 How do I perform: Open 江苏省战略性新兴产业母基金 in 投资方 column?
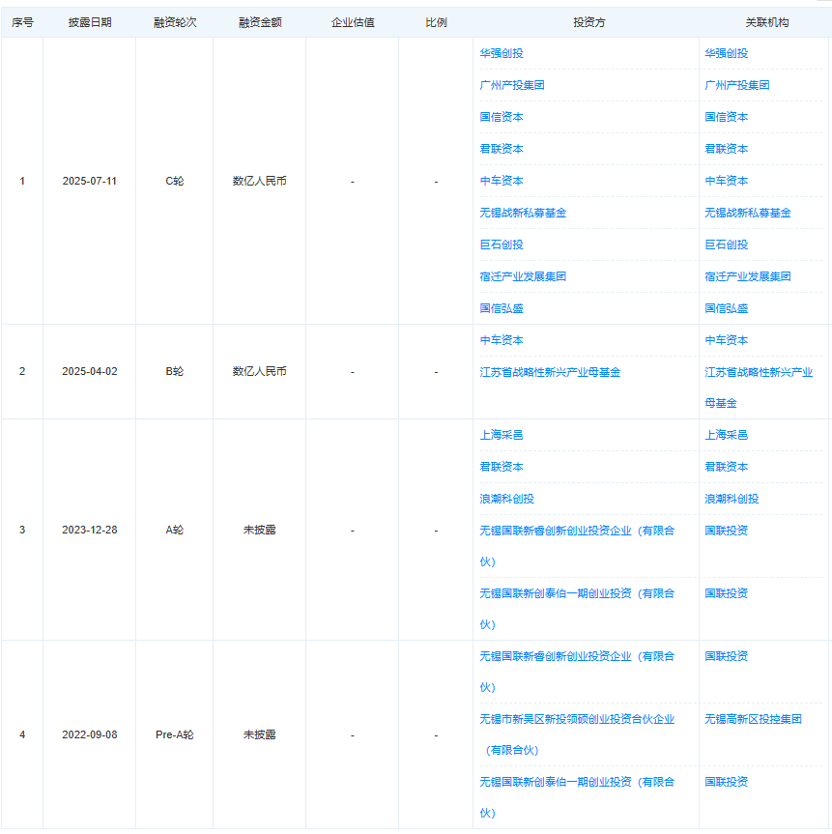tap(550, 372)
